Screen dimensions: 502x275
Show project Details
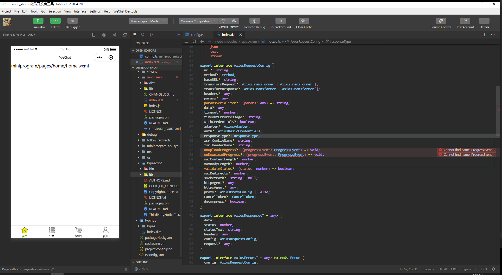(x=484, y=21)
